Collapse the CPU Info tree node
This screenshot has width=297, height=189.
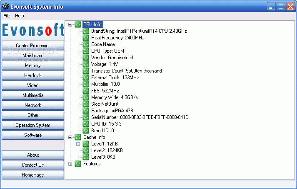tap(70, 24)
